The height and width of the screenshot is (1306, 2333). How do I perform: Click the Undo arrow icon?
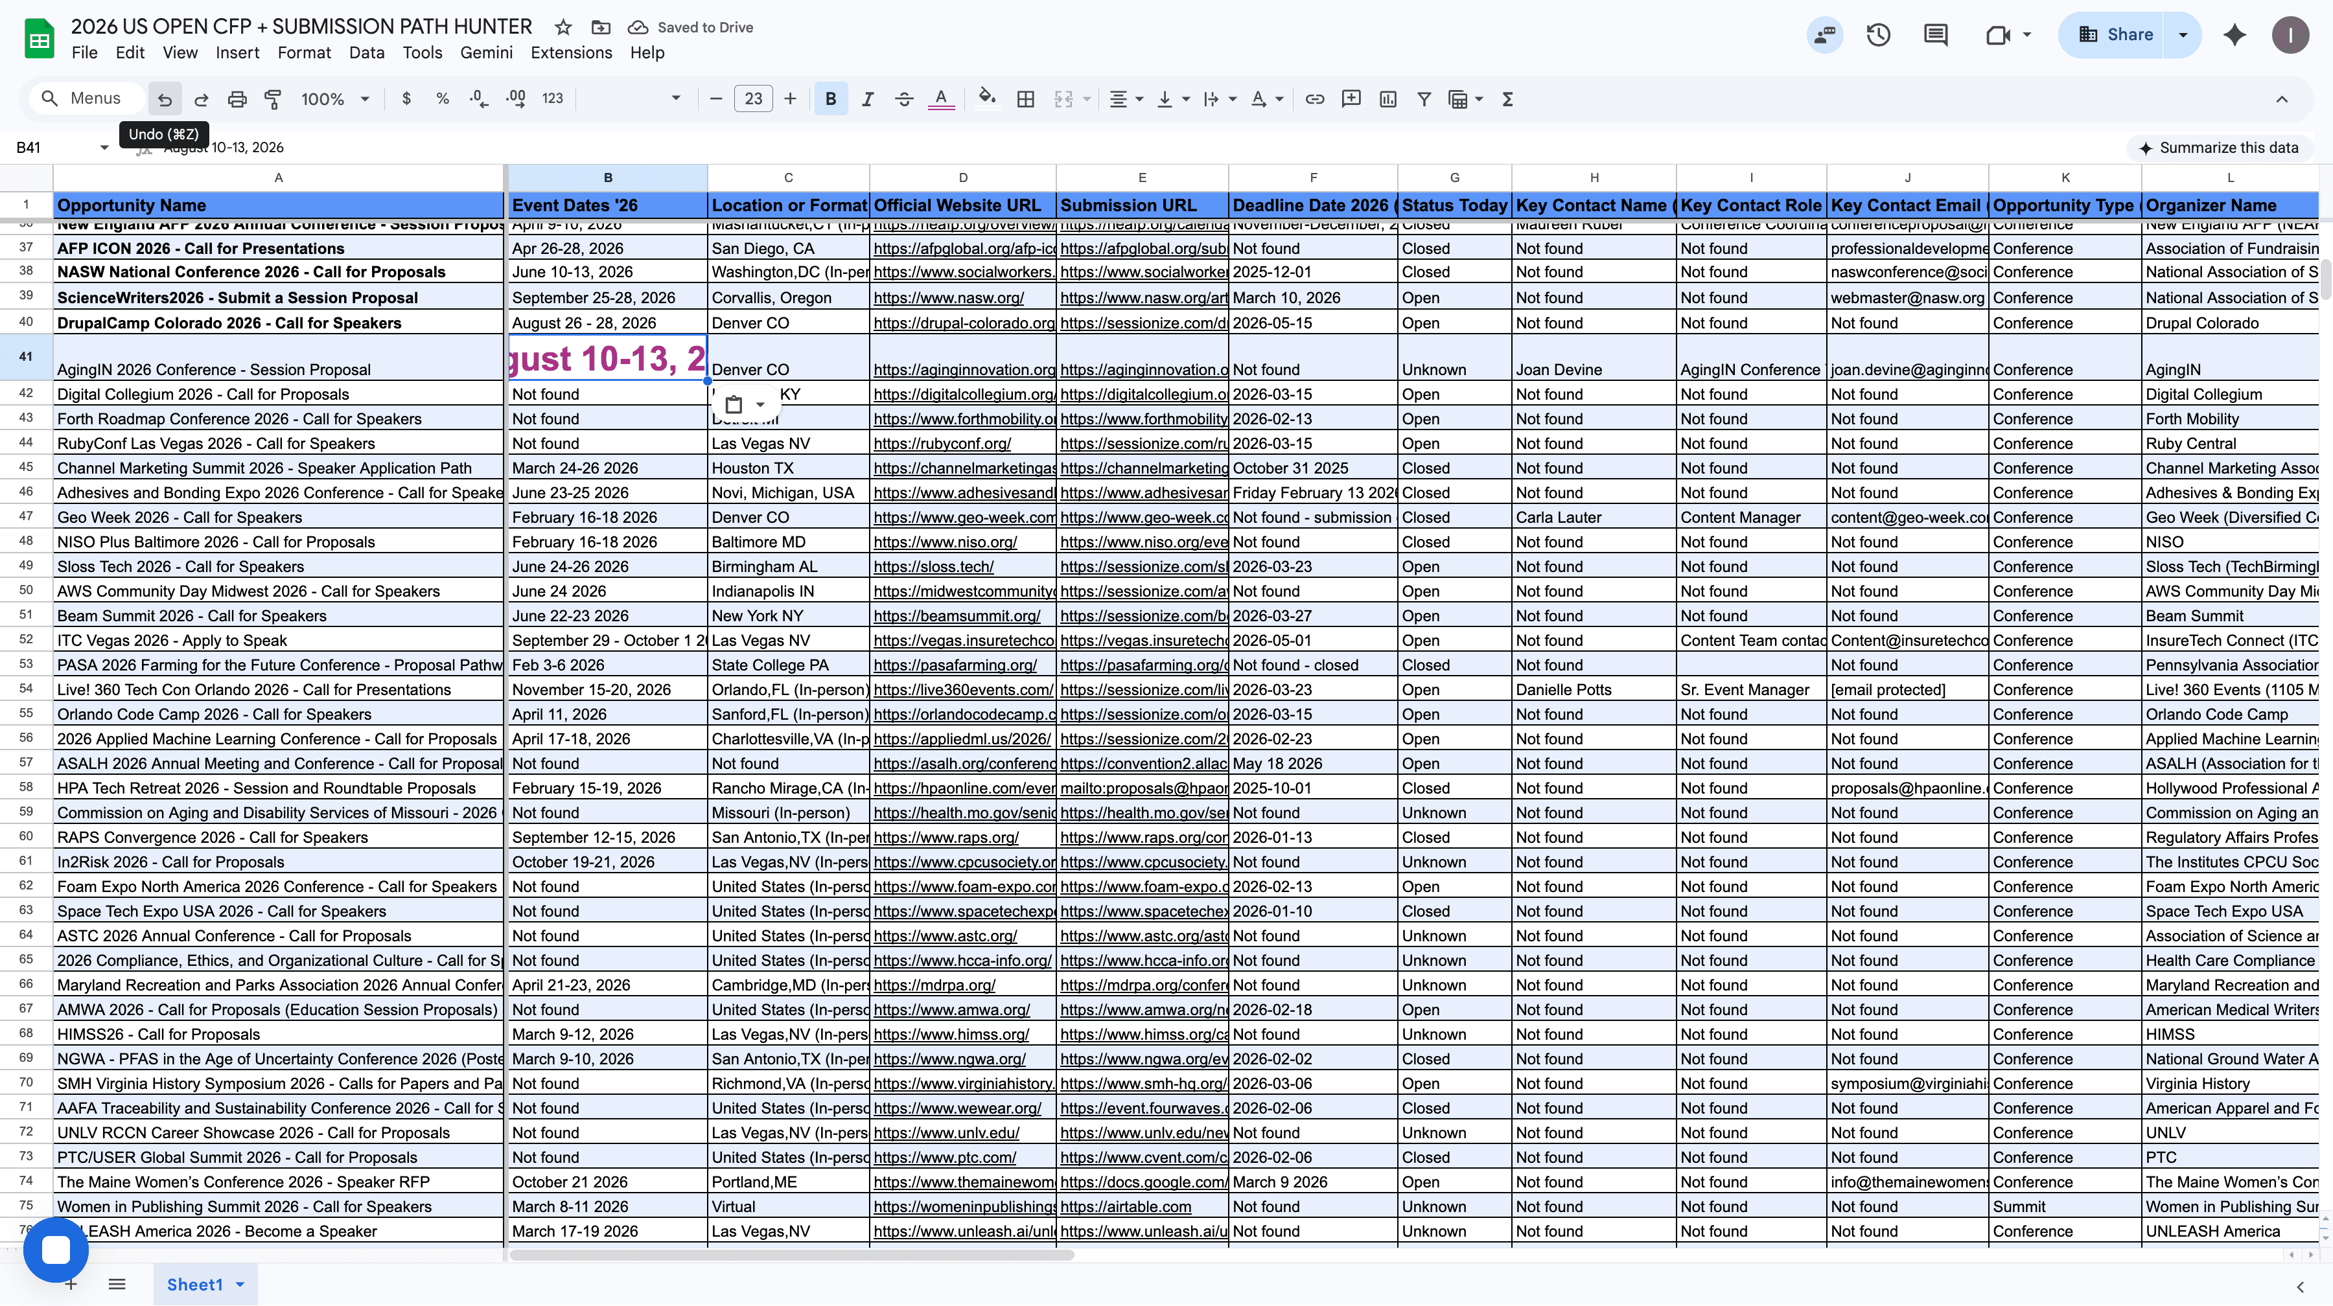(164, 100)
